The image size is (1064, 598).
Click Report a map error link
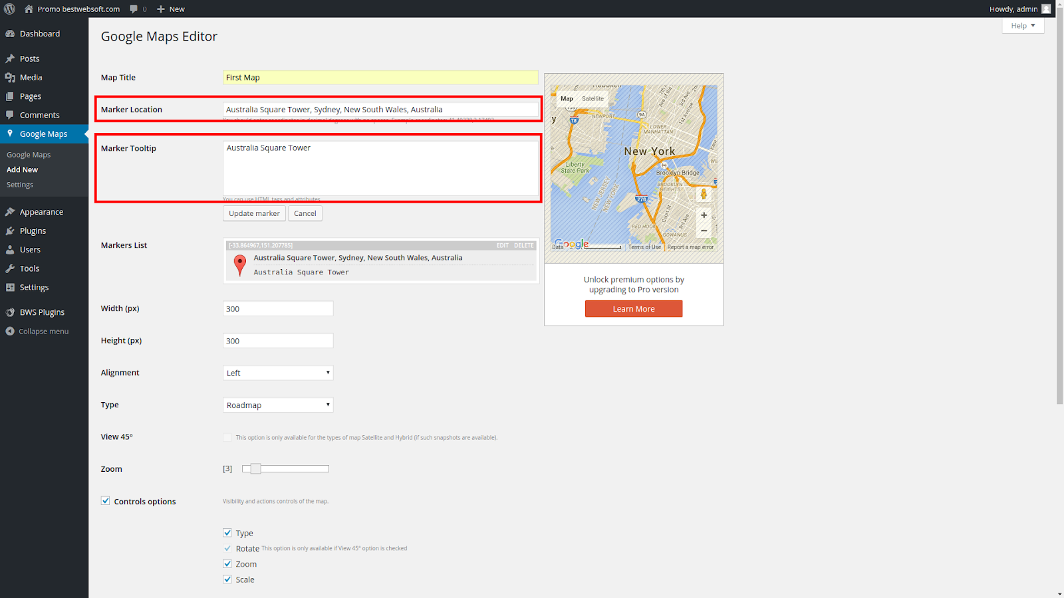pos(690,247)
